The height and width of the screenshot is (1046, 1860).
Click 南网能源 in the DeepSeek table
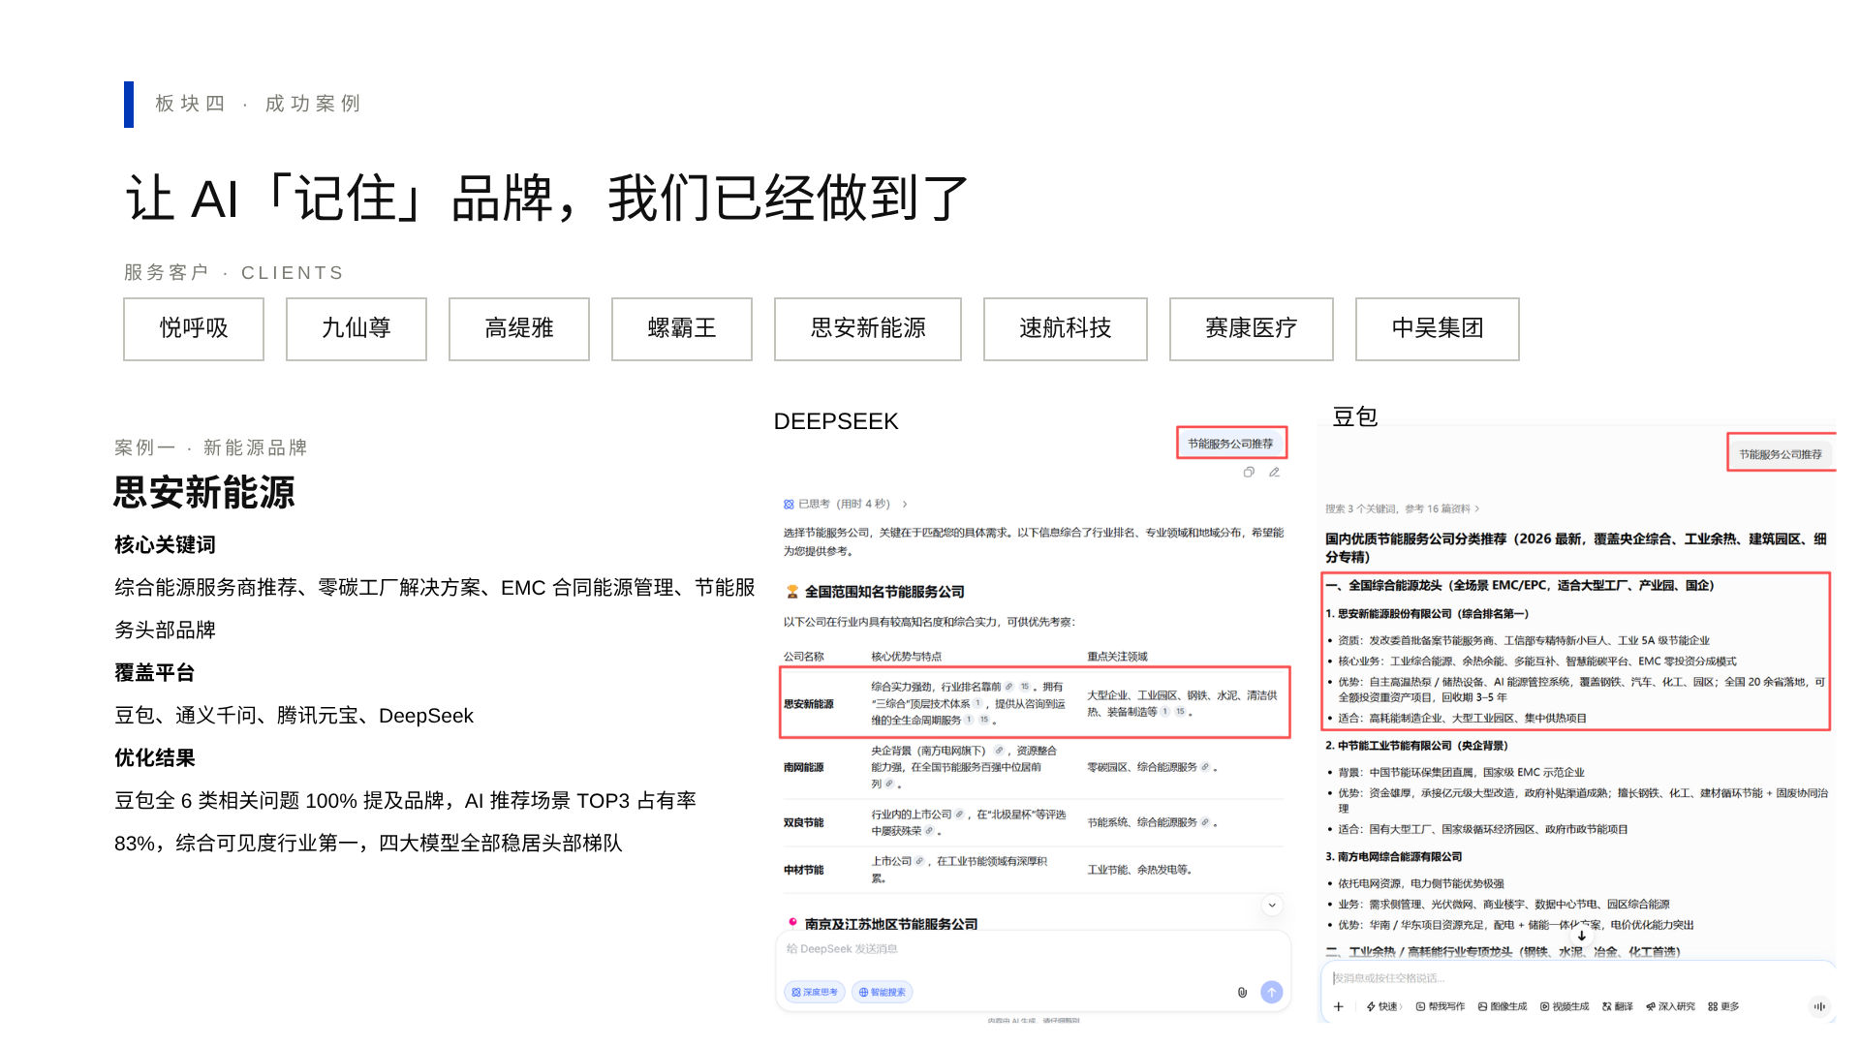pos(804,767)
